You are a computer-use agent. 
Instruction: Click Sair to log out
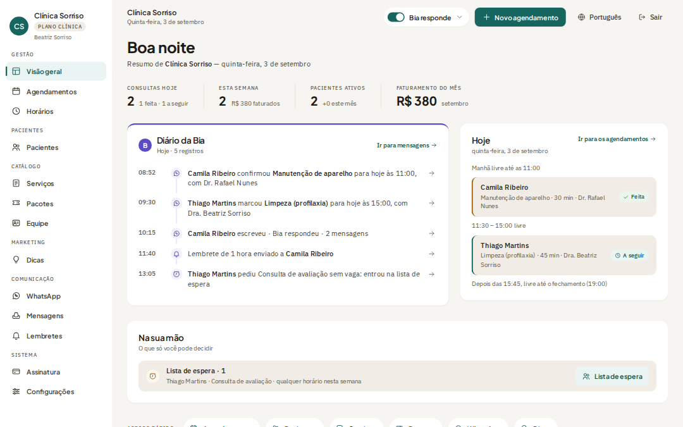point(650,17)
